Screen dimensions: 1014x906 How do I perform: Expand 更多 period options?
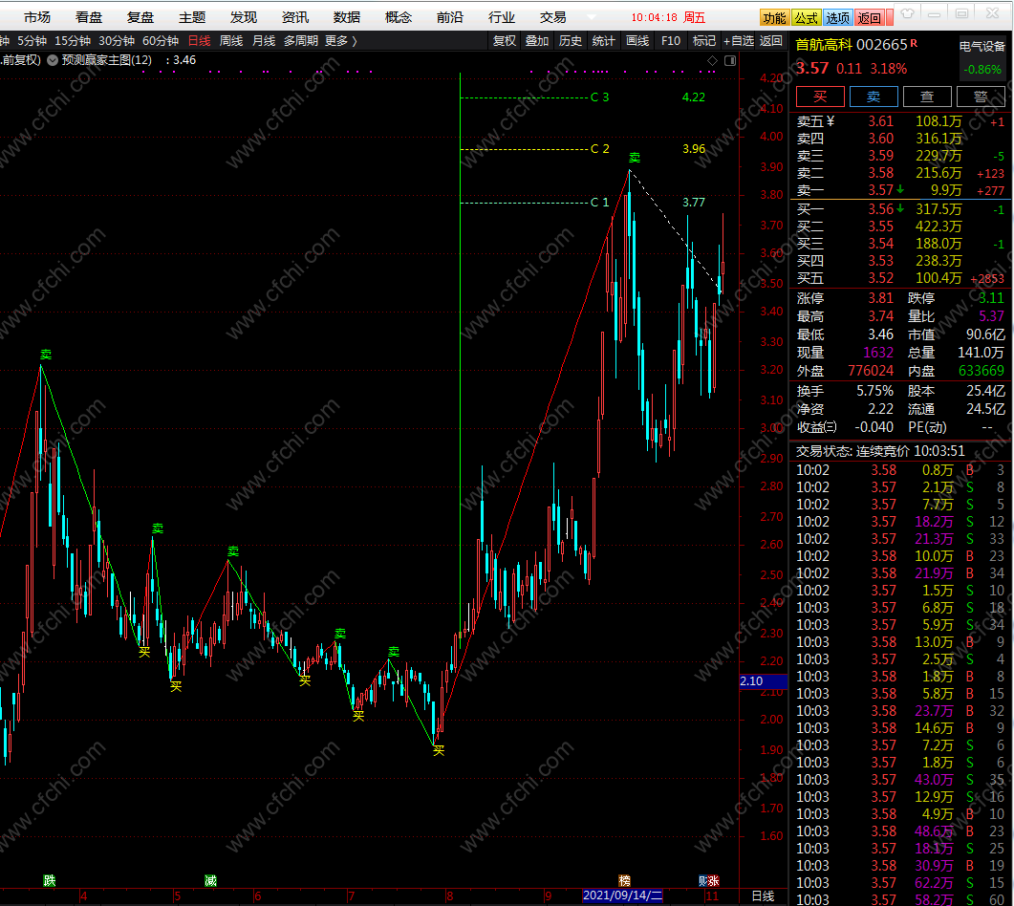341,41
